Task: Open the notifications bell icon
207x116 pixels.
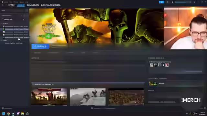Action: (x=168, y=2)
